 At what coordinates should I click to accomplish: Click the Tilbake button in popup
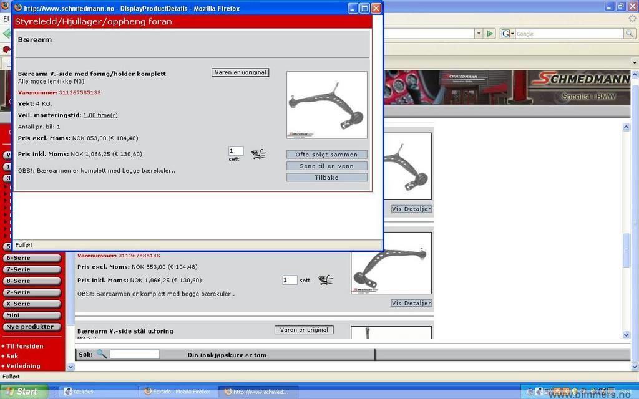[x=326, y=178]
